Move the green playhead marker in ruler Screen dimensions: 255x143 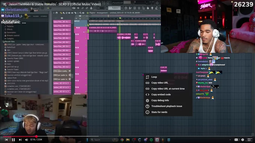(x=120, y=18)
